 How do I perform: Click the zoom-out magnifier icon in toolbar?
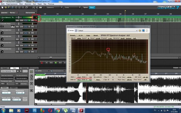37,8
